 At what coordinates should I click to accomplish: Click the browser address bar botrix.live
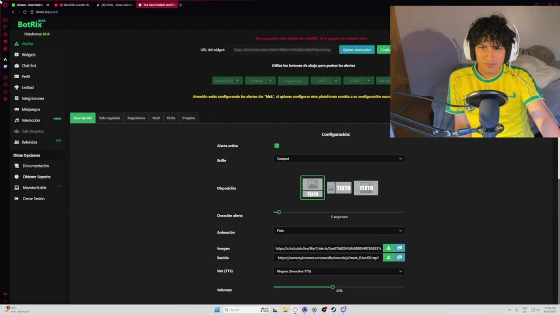(46, 12)
